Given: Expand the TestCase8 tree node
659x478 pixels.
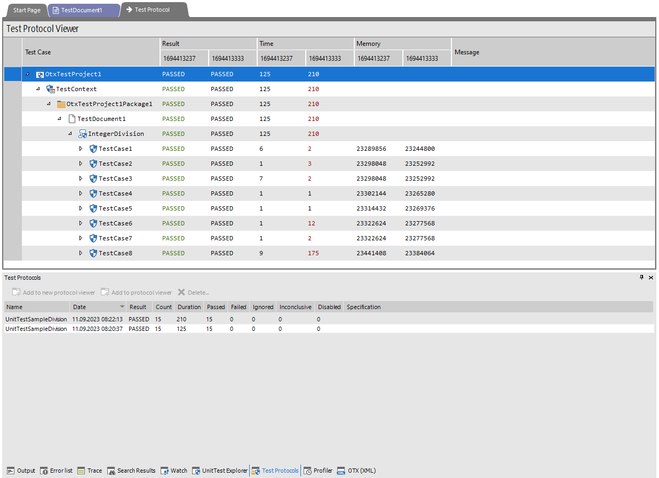Looking at the screenshot, I should (x=81, y=253).
